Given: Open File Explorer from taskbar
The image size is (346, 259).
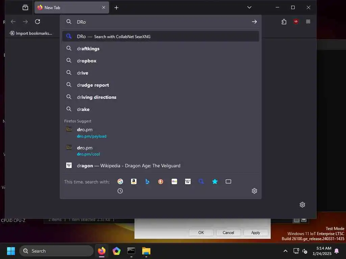Looking at the screenshot, I should click(x=146, y=251).
